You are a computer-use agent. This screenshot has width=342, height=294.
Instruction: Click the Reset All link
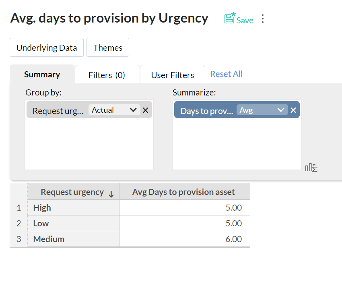(x=227, y=74)
